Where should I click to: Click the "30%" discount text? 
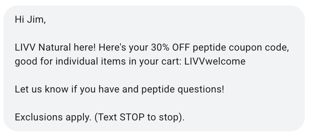tap(160, 47)
